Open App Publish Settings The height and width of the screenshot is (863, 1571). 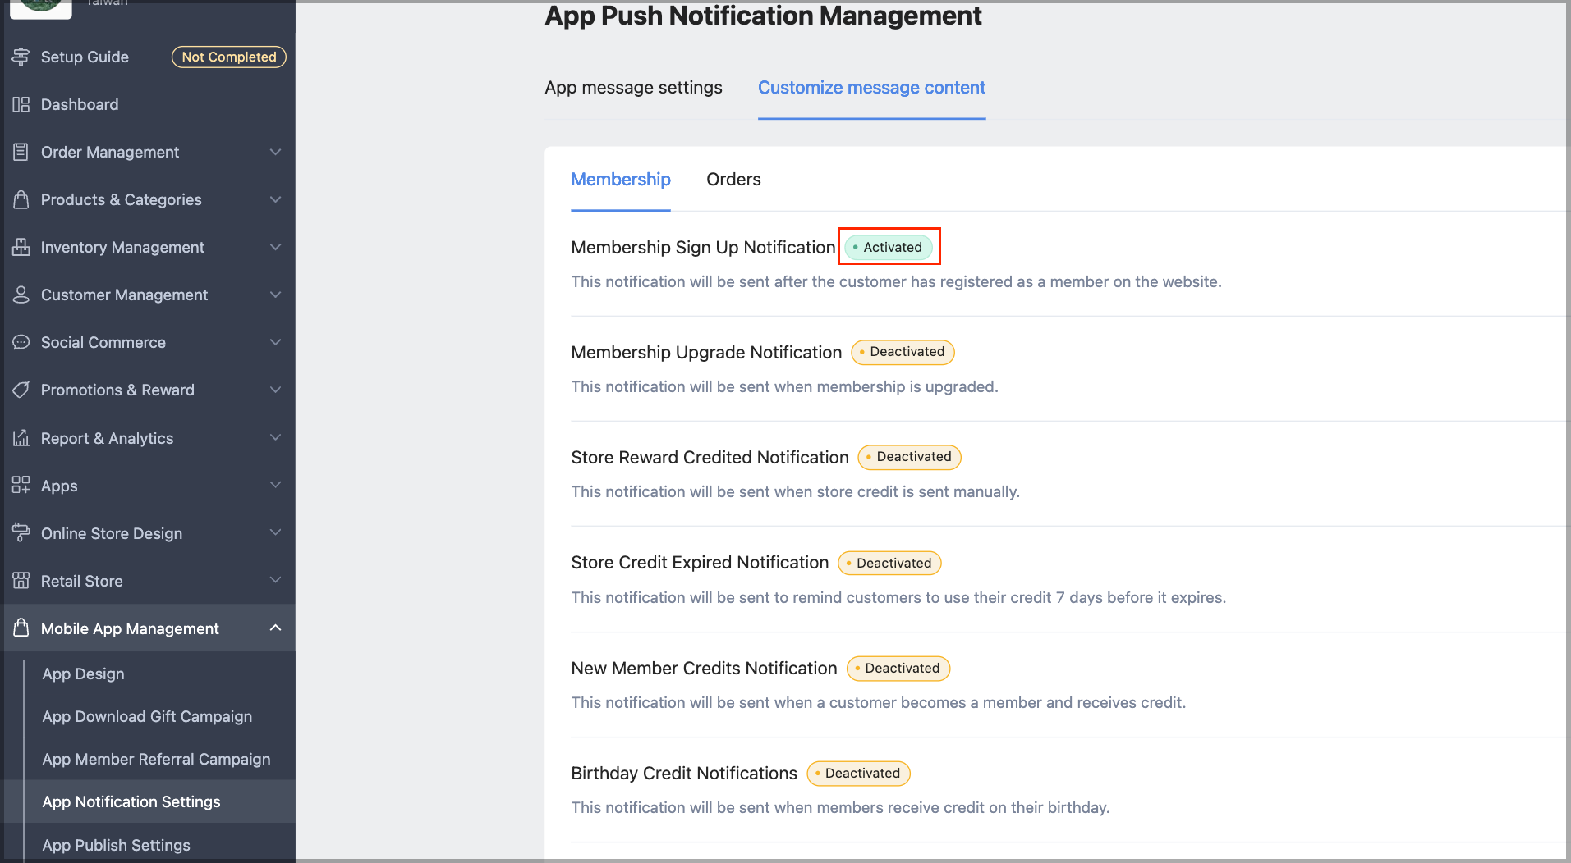pos(116,845)
